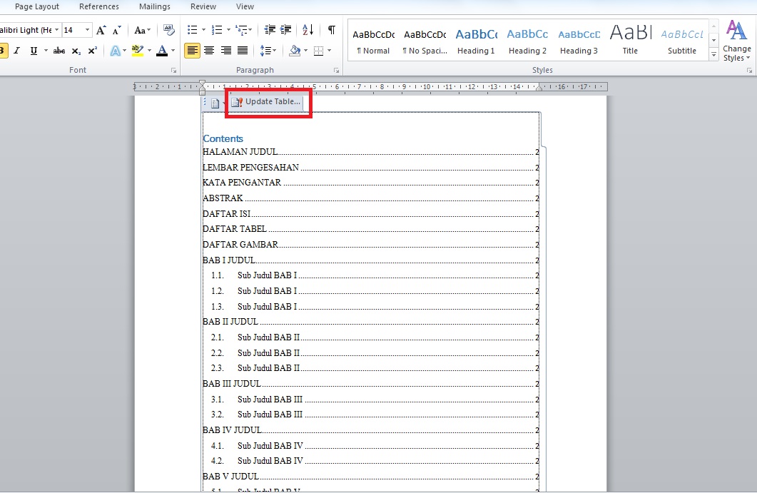The image size is (757, 493).
Task: Open the Review tab
Action: click(203, 6)
